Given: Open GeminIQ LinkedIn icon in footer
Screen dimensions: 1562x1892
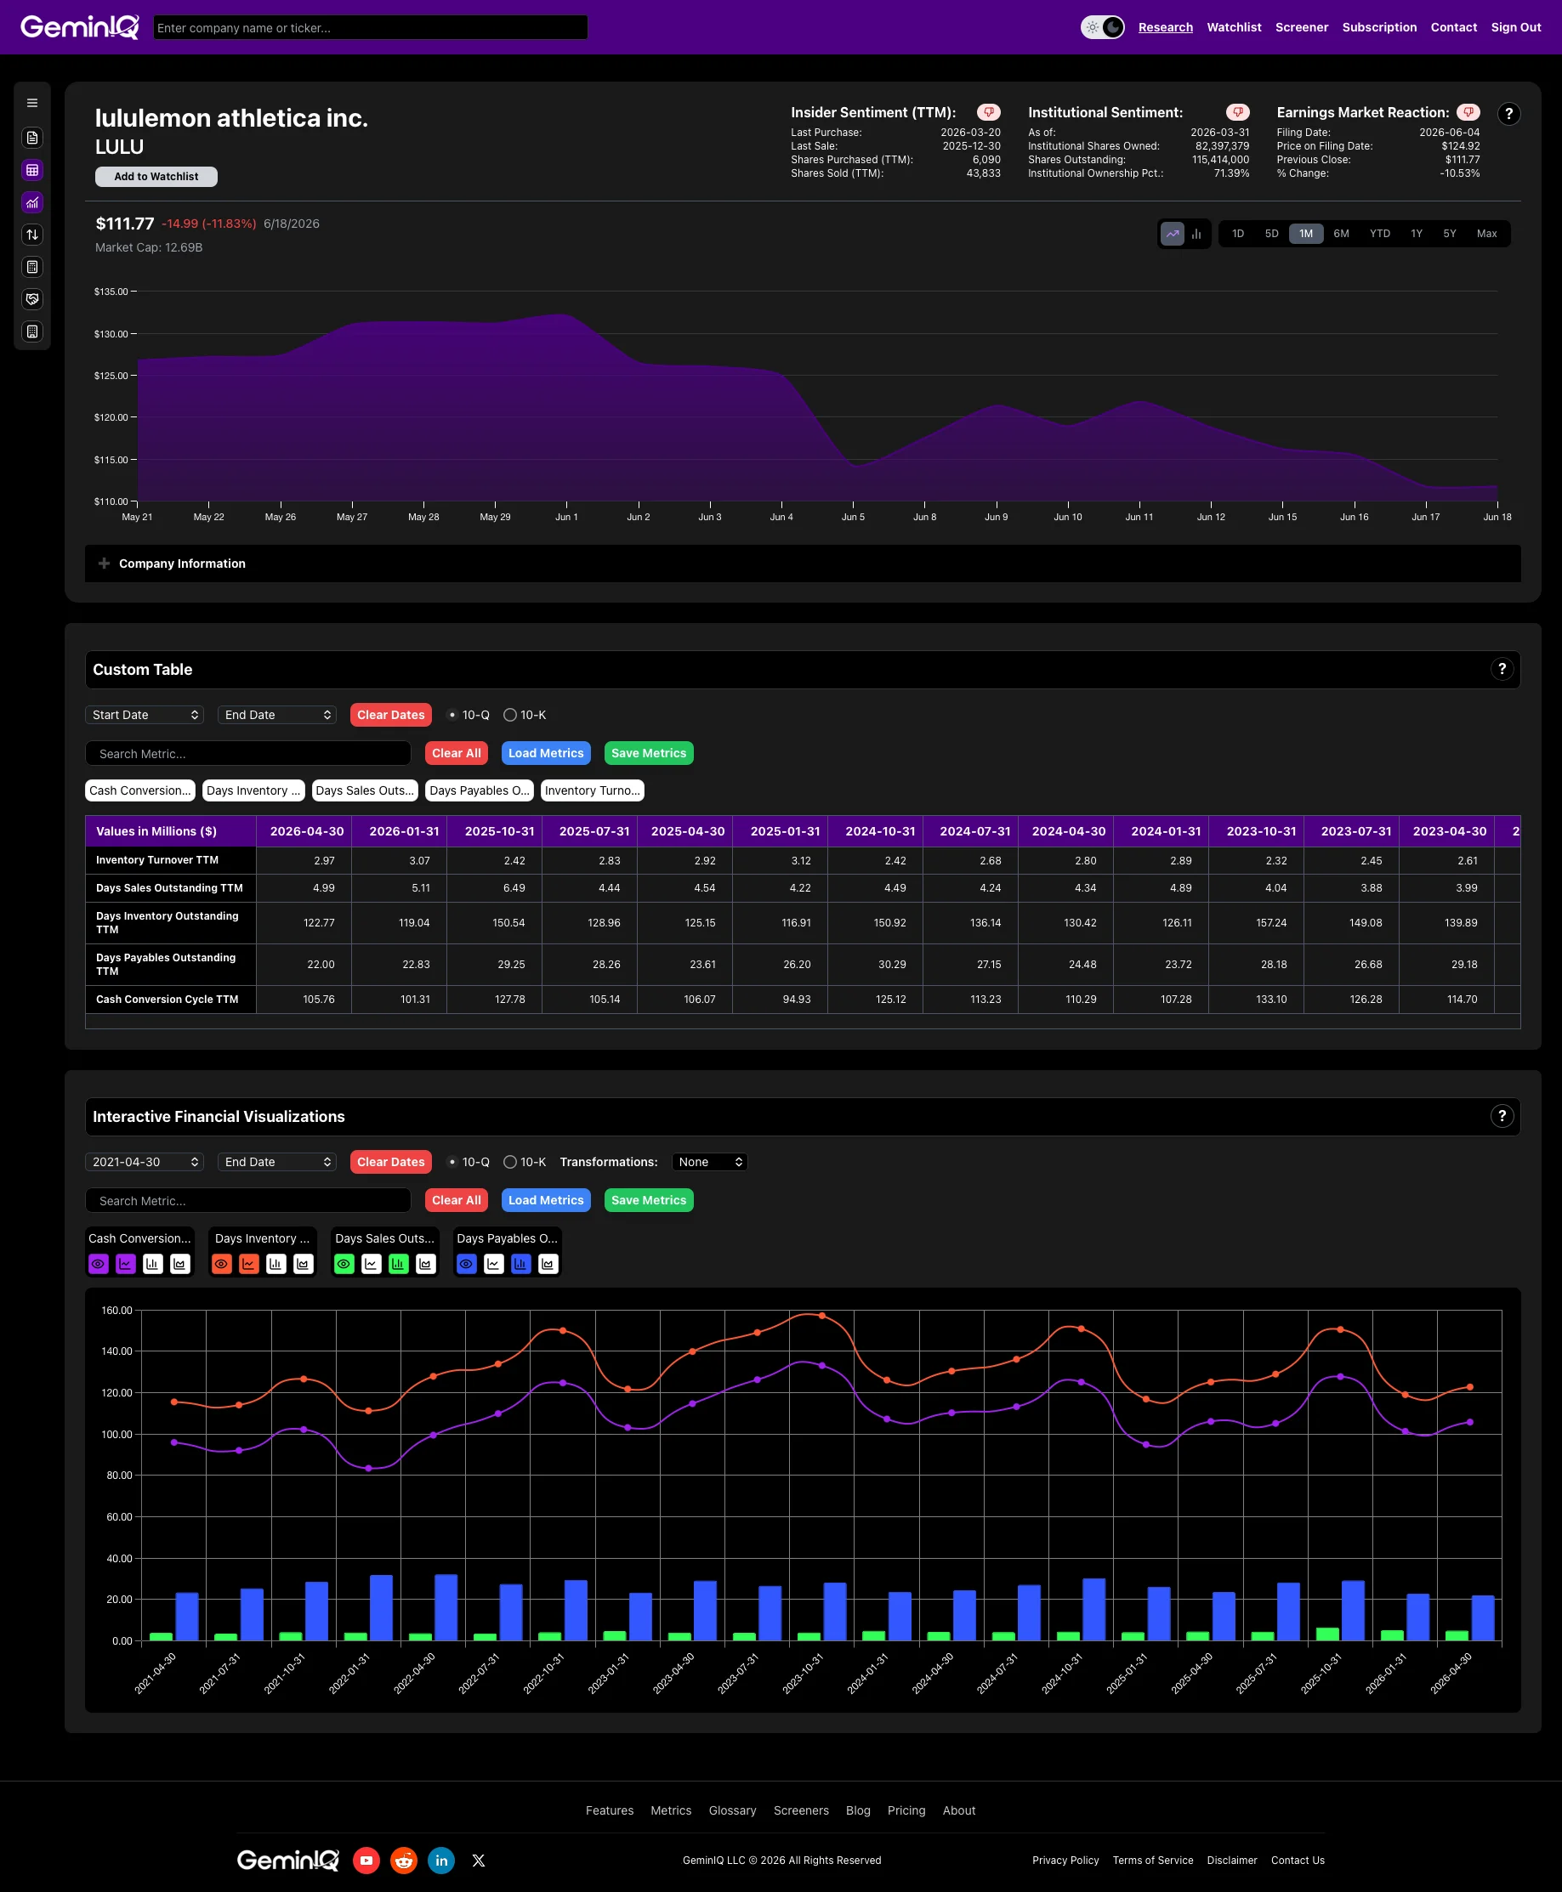Looking at the screenshot, I should coord(441,1860).
